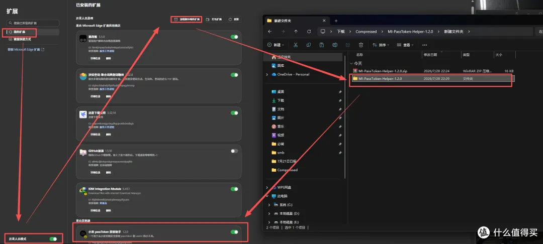543x244 pixels.
Task: Turn off the 开发人员模式 switch
Action: click(x=53, y=239)
